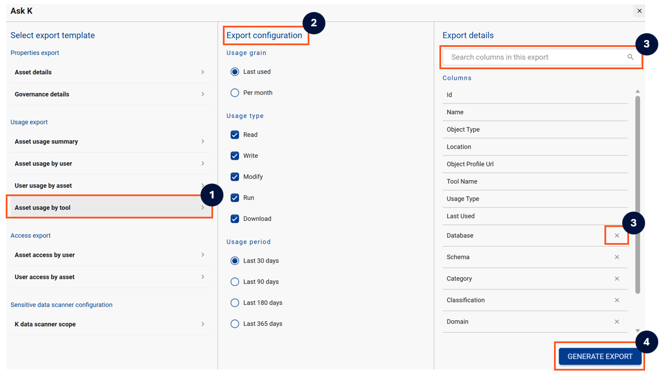
Task: Select the Per month usage grain
Action: (x=235, y=93)
